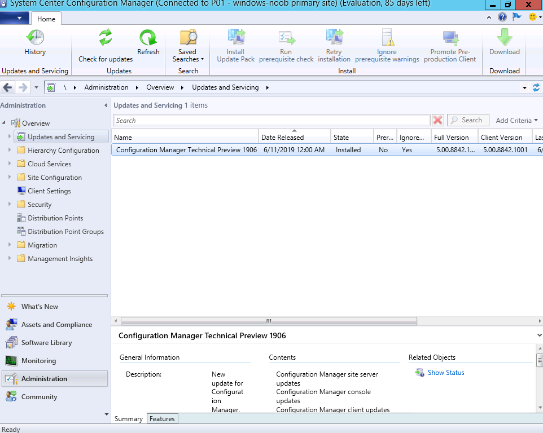Open Distribution Point Groups node
This screenshot has height=433, width=543.
[x=66, y=231]
